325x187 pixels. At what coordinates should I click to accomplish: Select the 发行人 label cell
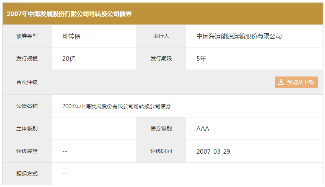click(161, 36)
